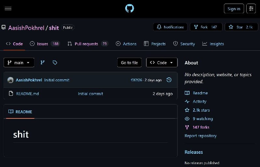This screenshot has height=167, width=260.
Task: Fork the repository with Fork button
Action: coord(206,27)
